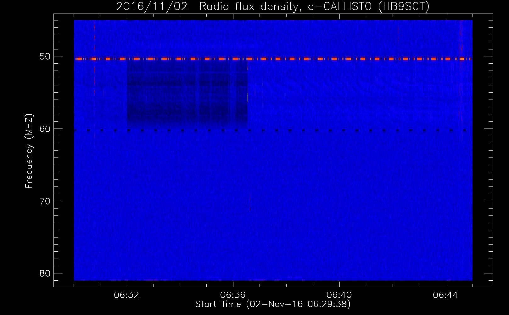
Task: Click the 06:32 time tick label
Action: tap(127, 295)
